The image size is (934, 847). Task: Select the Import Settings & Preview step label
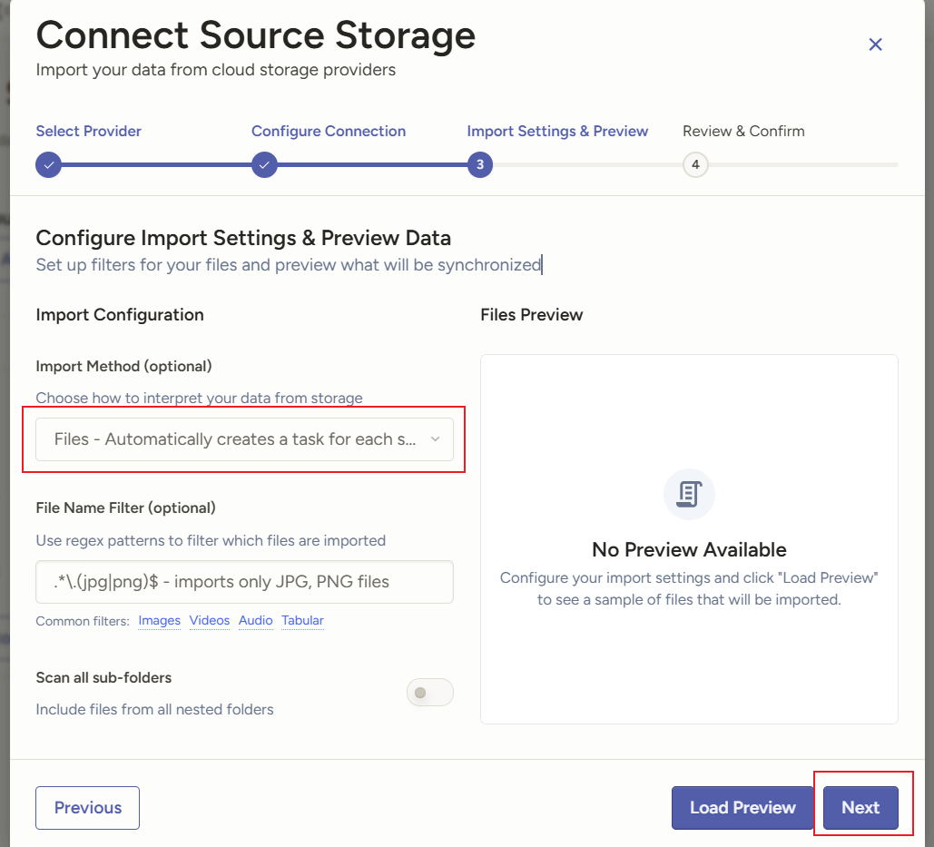(x=557, y=131)
